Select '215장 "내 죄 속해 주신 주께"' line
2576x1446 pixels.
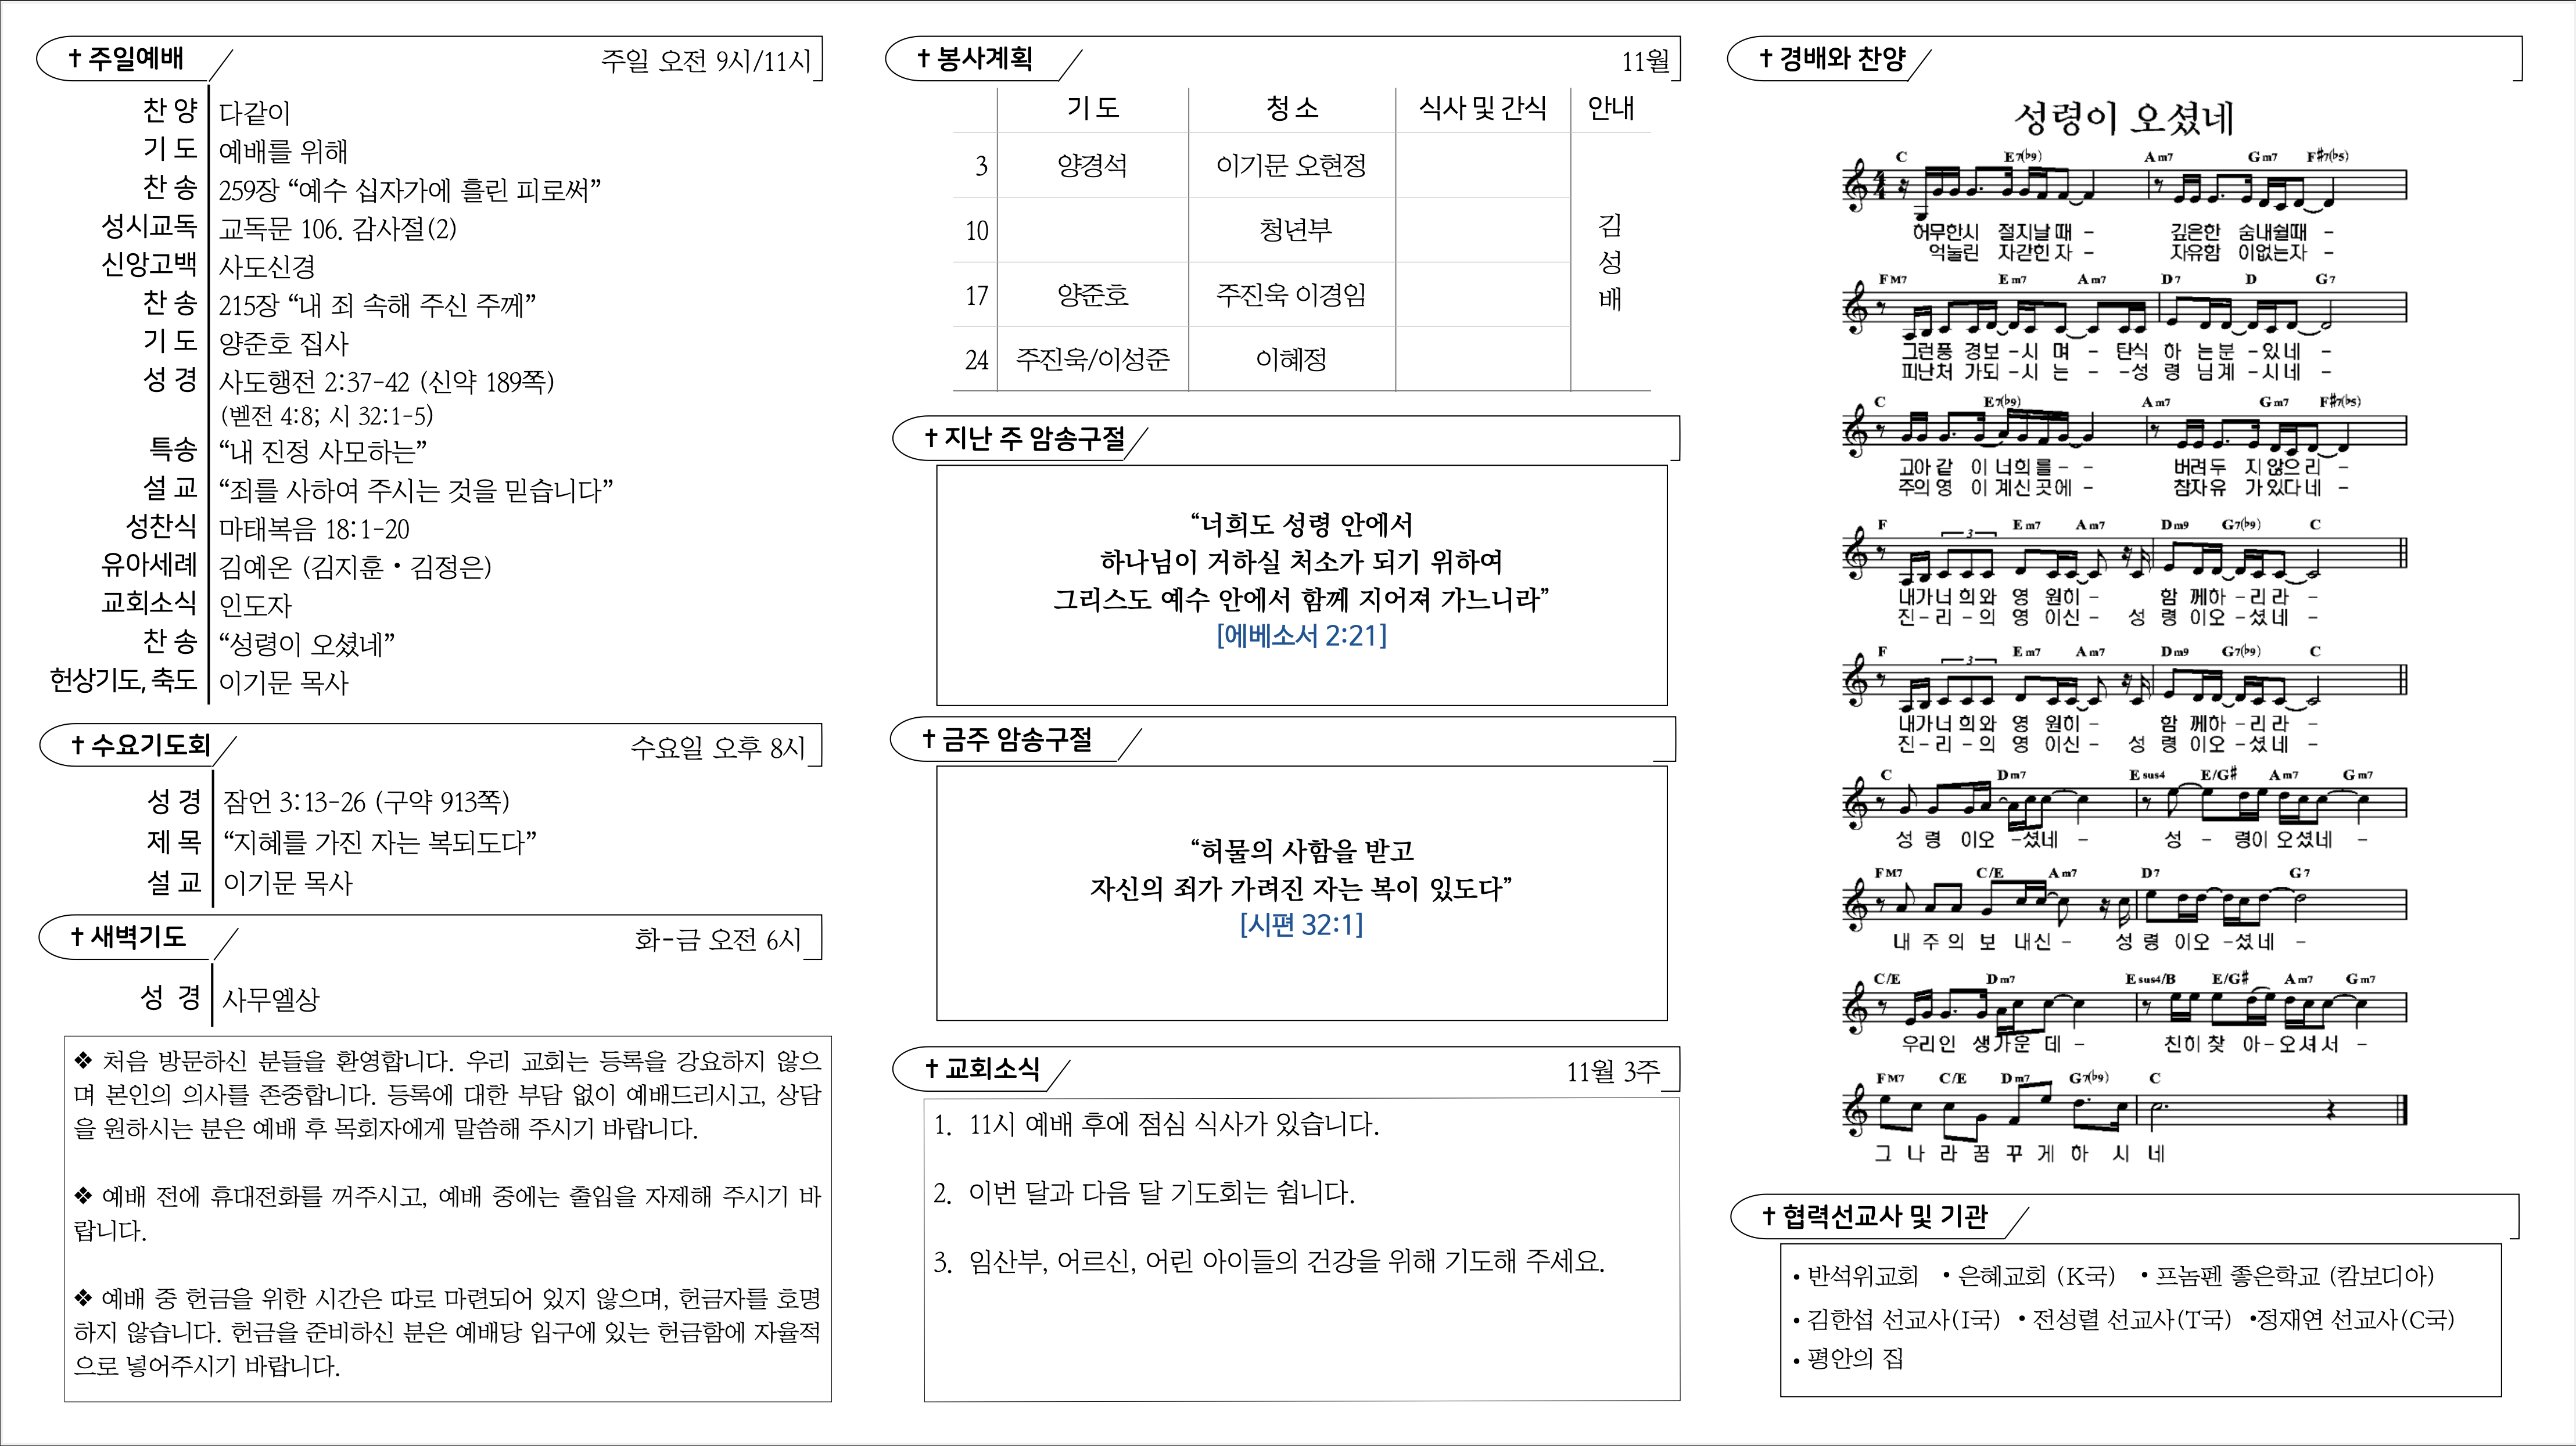(x=377, y=305)
